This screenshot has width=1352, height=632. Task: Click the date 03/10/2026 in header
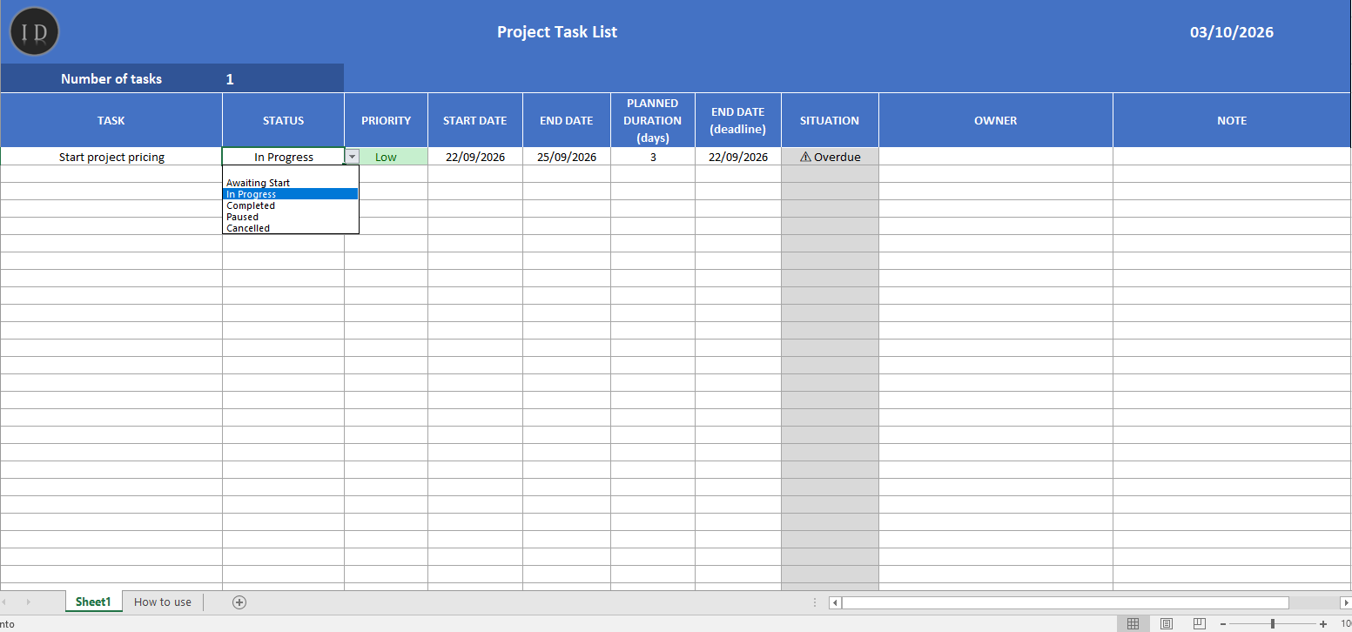tap(1232, 32)
